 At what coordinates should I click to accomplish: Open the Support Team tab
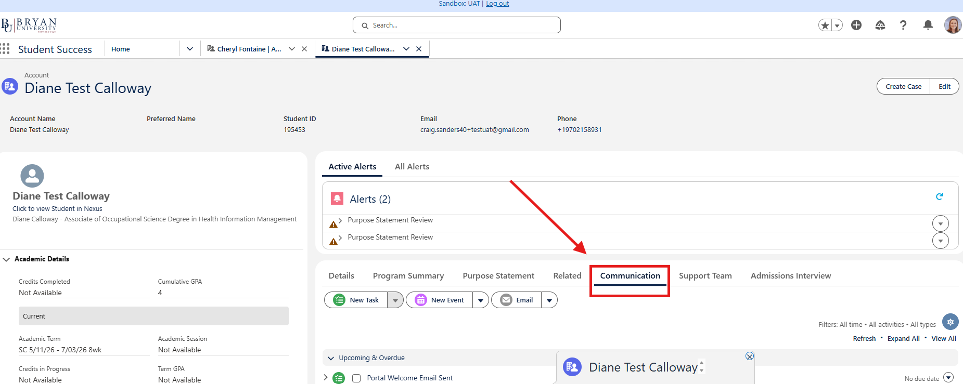[705, 276]
